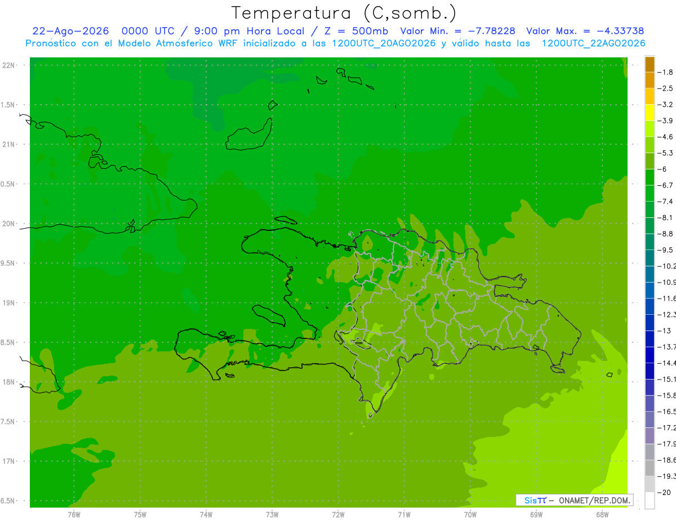Click the "70W" longitude axis label
Image resolution: width=676 pixels, height=522 pixels.
(470, 515)
